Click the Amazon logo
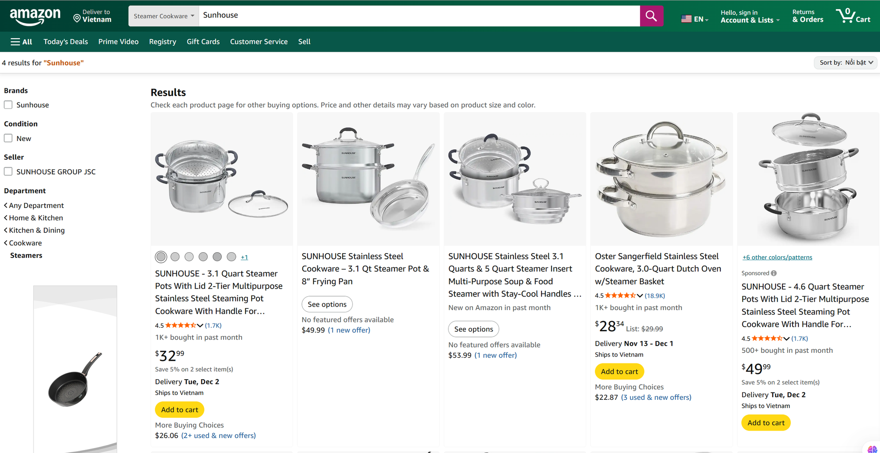The width and height of the screenshot is (880, 453). click(x=35, y=16)
